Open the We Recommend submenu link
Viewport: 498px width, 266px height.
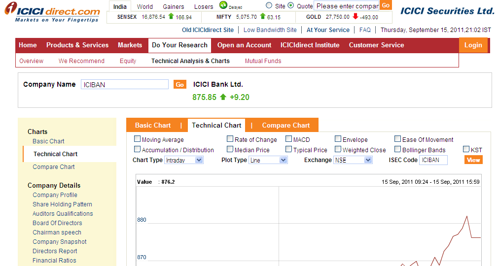pos(81,61)
